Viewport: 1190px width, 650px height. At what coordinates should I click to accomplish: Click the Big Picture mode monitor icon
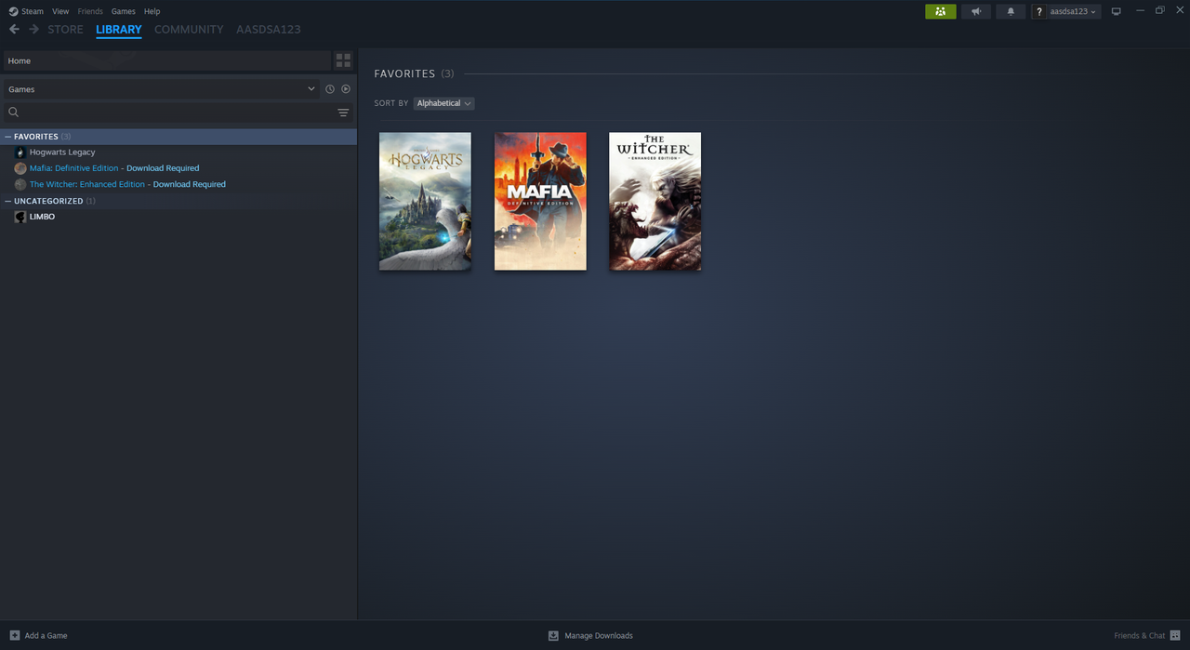[1117, 11]
